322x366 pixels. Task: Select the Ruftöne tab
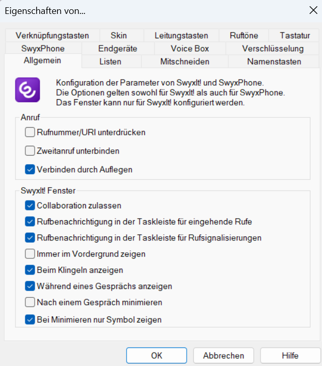coord(244,36)
